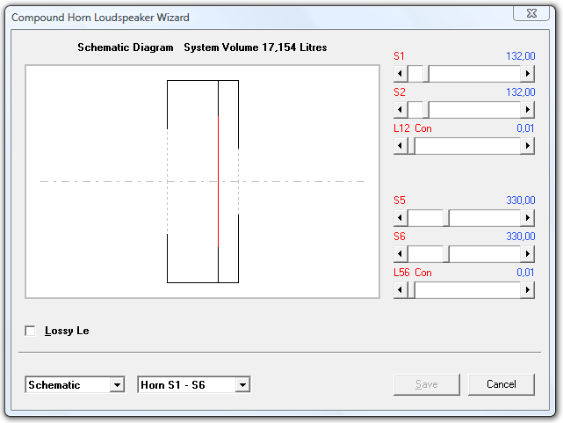Click the right arrow of S5 slider
The width and height of the screenshot is (563, 423).
point(528,218)
